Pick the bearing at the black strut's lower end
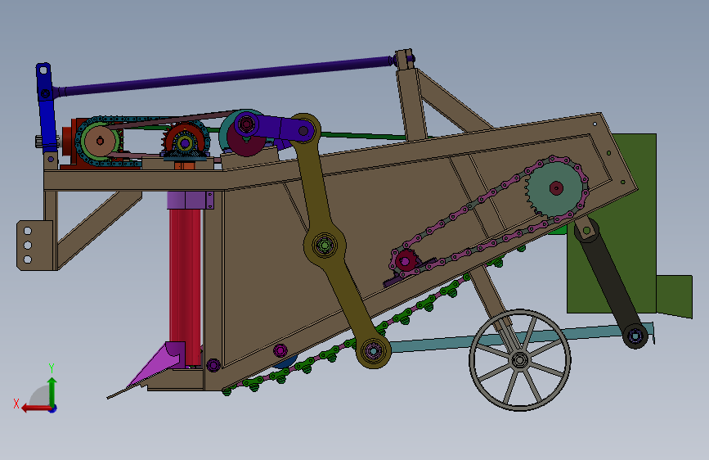The width and height of the screenshot is (709, 460). click(x=635, y=336)
